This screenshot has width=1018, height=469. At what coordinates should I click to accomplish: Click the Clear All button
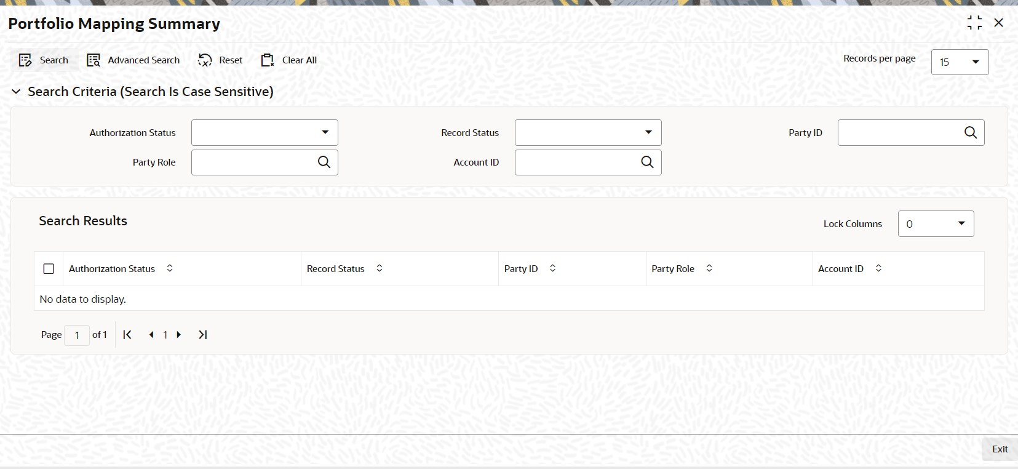tap(289, 60)
